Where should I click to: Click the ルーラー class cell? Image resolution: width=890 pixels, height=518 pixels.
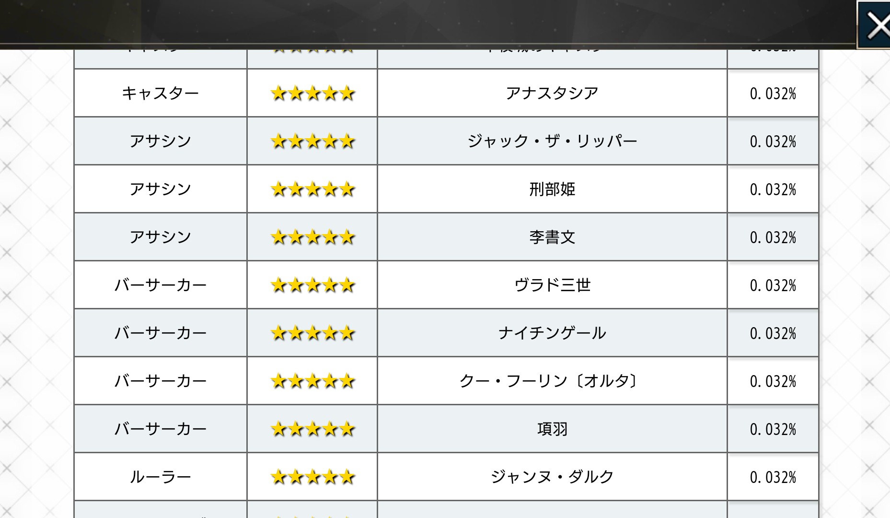pyautogui.click(x=161, y=477)
